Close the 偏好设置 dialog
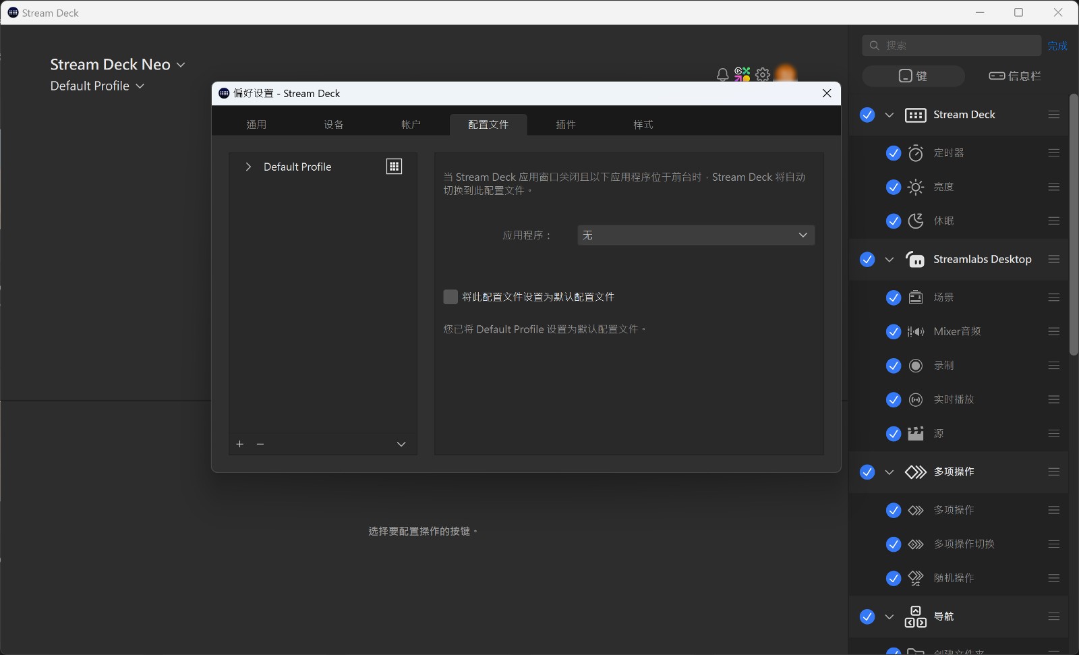Screen dimensions: 1079x655 (x=827, y=93)
